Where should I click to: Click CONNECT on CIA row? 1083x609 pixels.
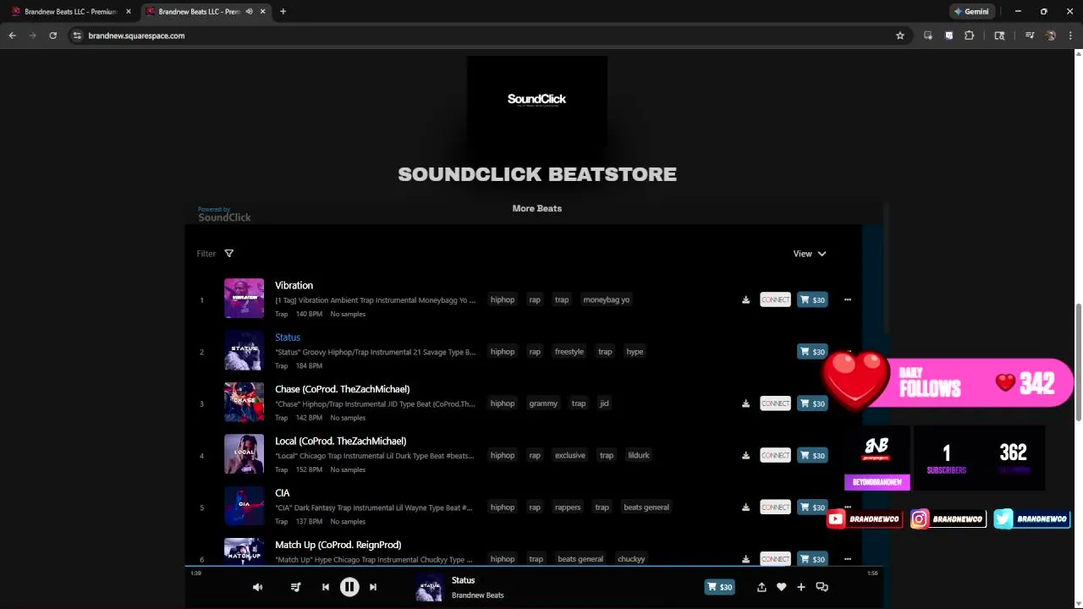point(775,507)
